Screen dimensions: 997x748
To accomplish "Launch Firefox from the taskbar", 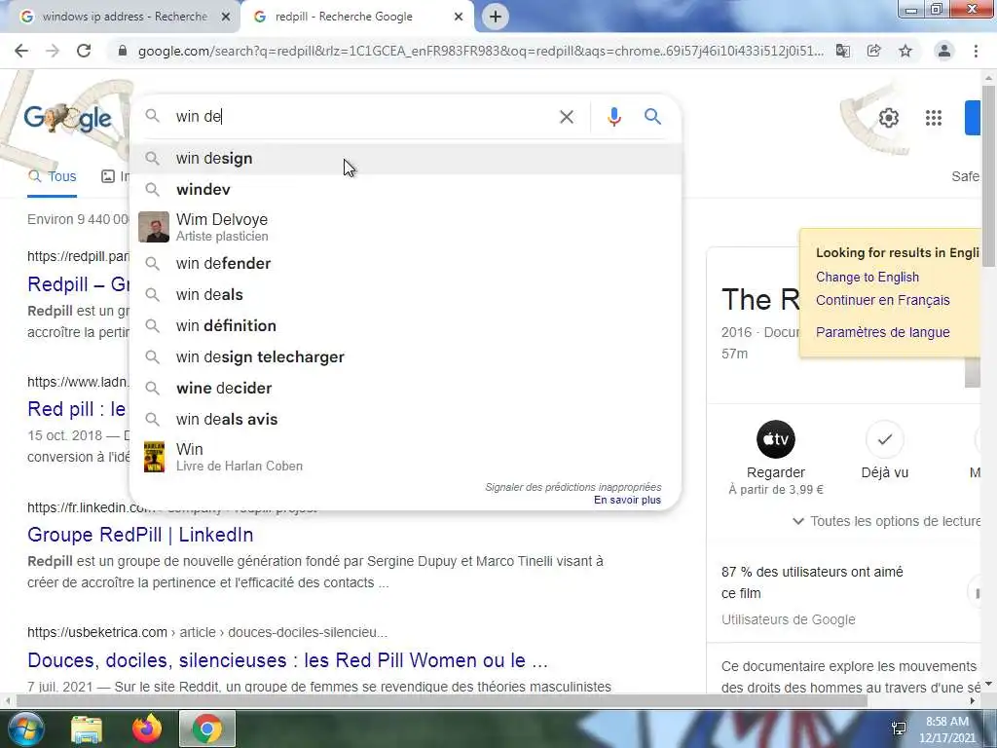I will (147, 729).
